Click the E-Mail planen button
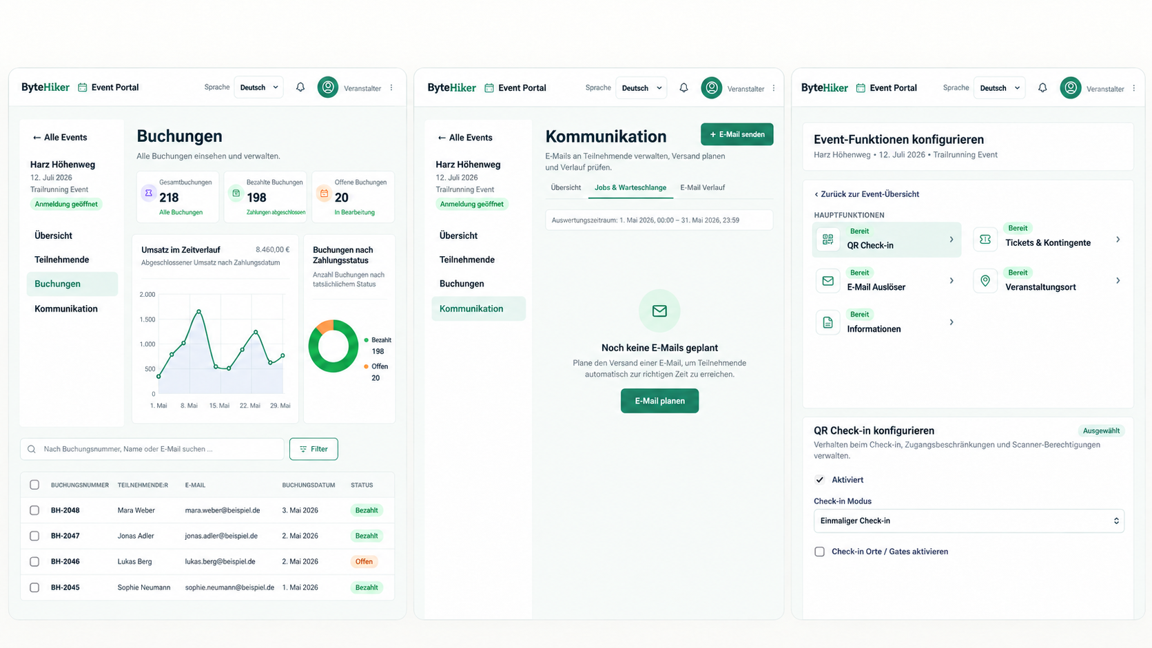 pos(659,401)
